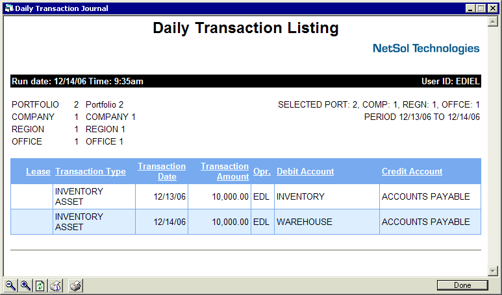The width and height of the screenshot is (502, 295).
Task: Click the zoom out magnifier icon
Action: [10, 286]
